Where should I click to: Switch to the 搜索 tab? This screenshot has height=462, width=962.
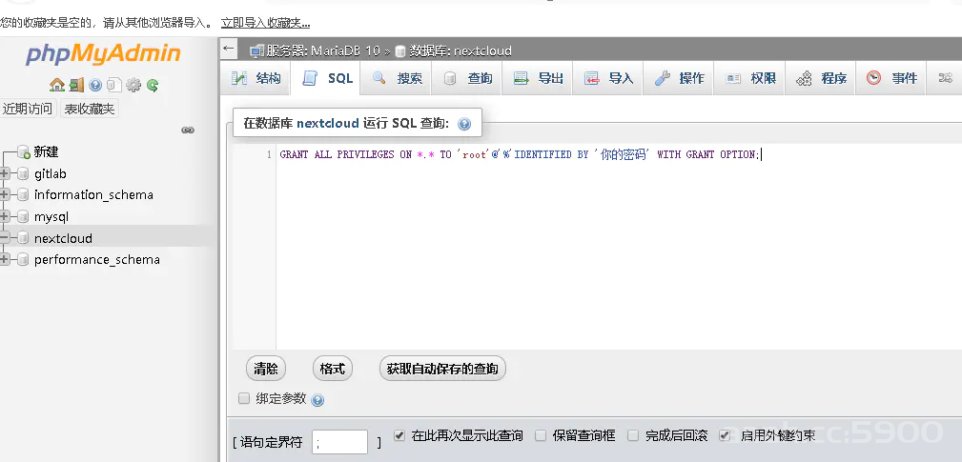397,78
